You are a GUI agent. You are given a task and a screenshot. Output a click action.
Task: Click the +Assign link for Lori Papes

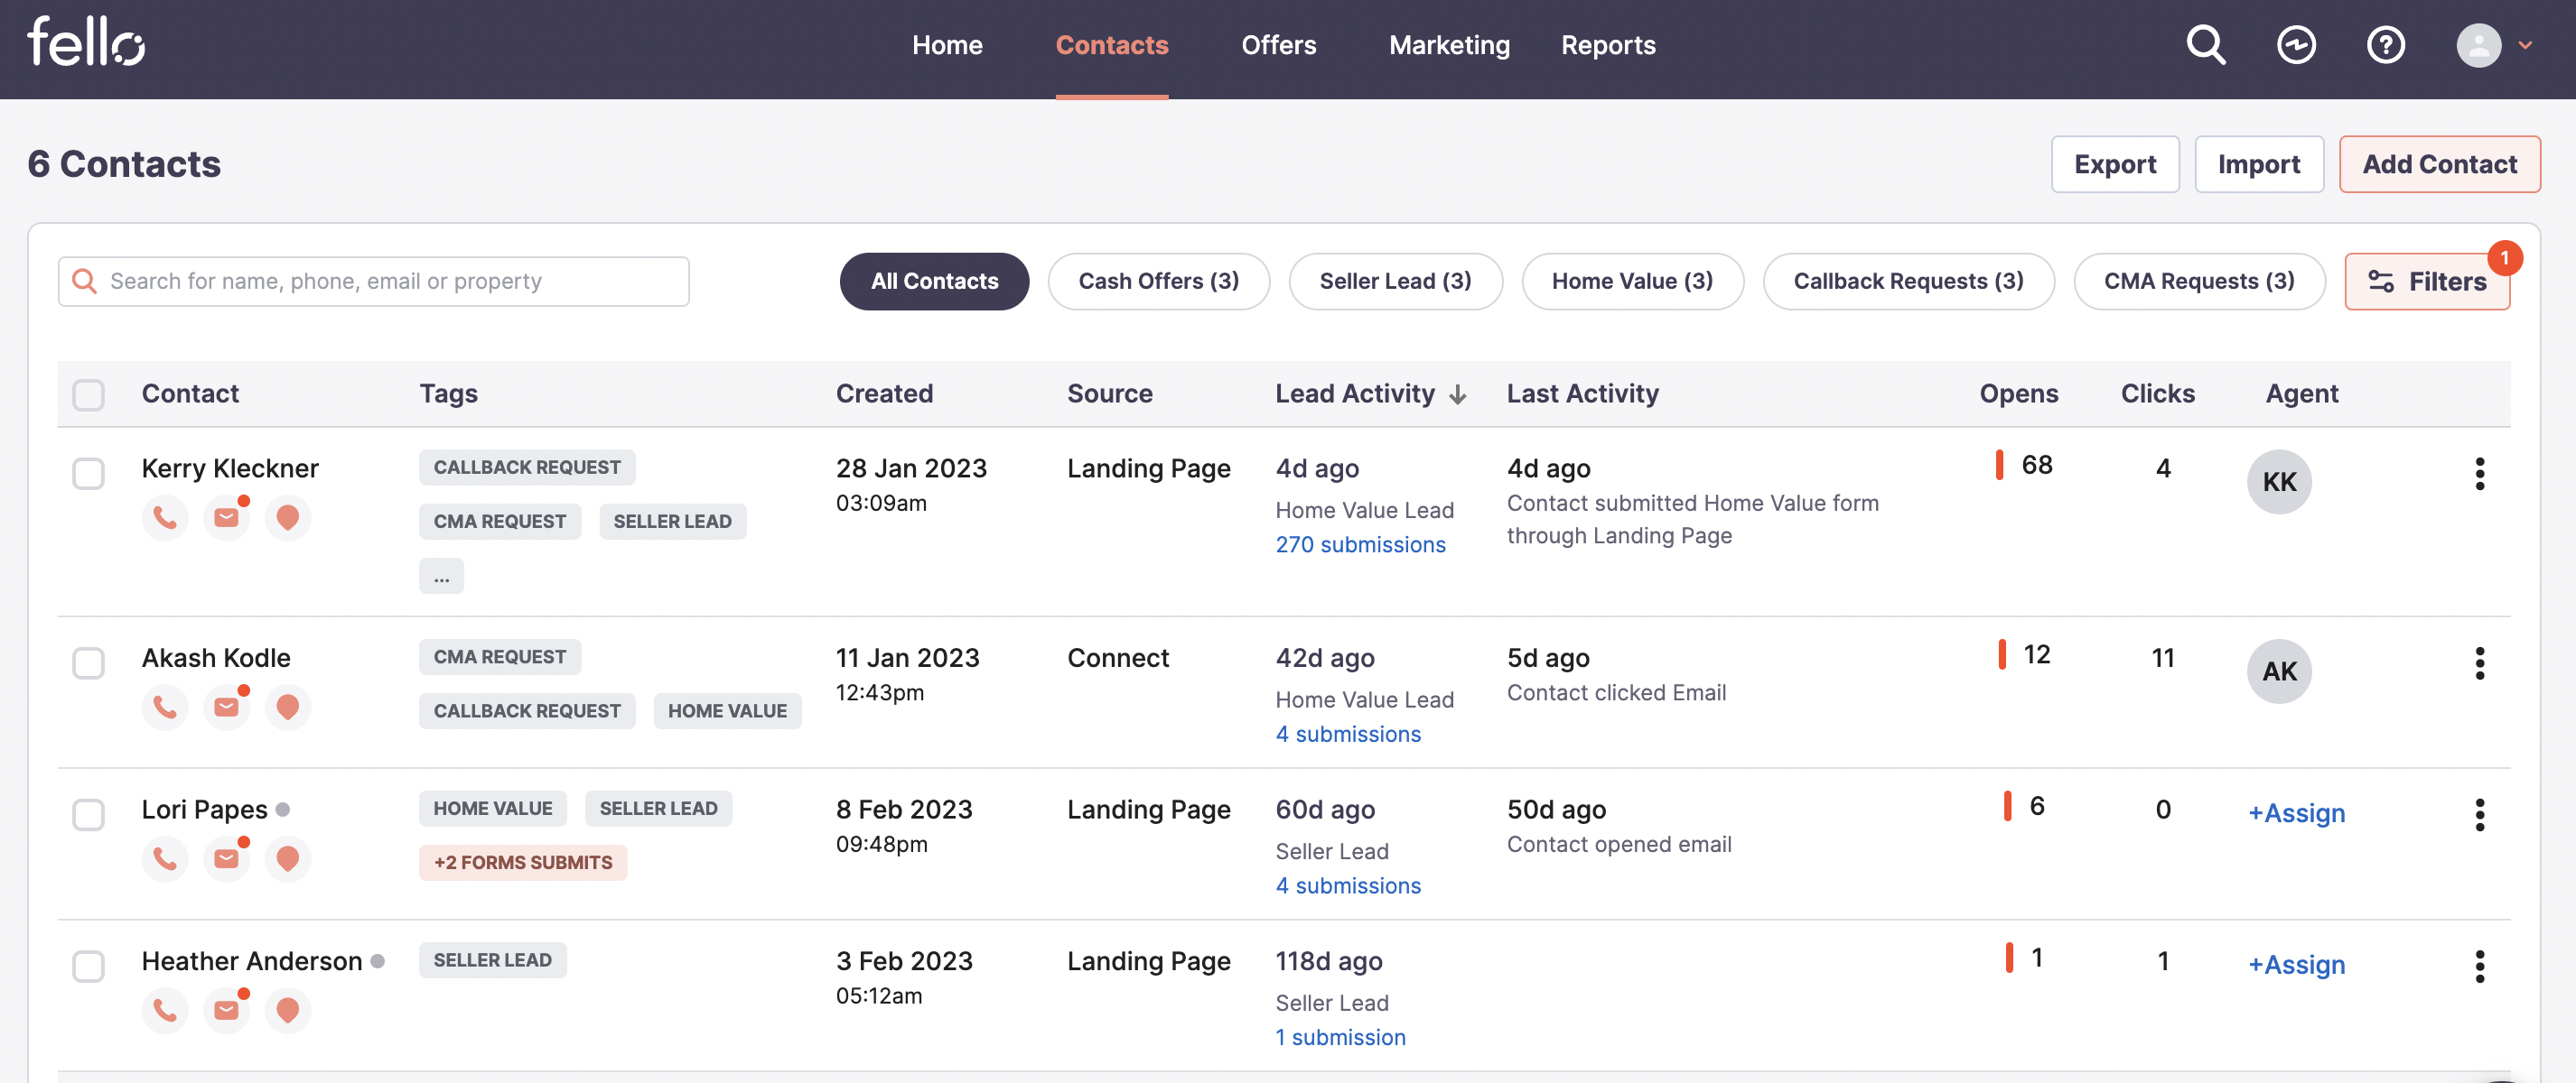click(2295, 812)
